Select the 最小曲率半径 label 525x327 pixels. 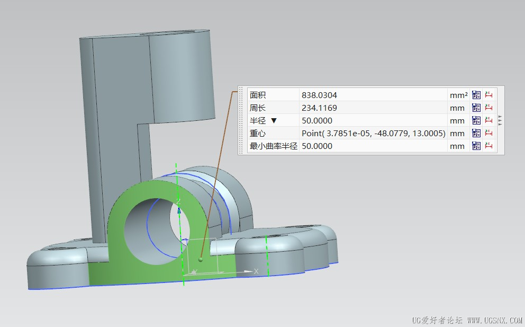[x=274, y=146]
